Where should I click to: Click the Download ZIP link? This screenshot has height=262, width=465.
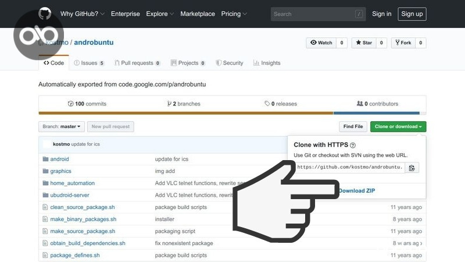tap(357, 191)
